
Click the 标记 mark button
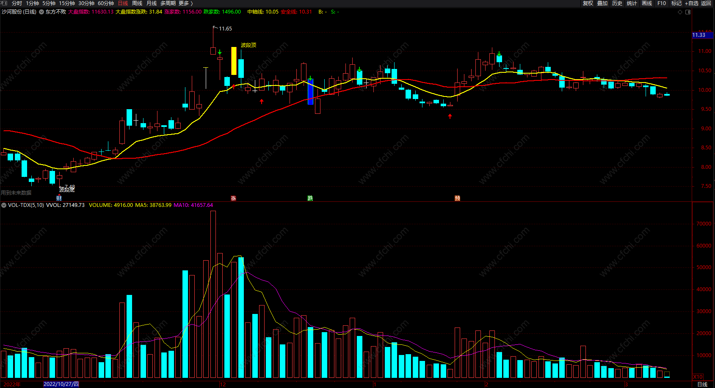coord(676,3)
